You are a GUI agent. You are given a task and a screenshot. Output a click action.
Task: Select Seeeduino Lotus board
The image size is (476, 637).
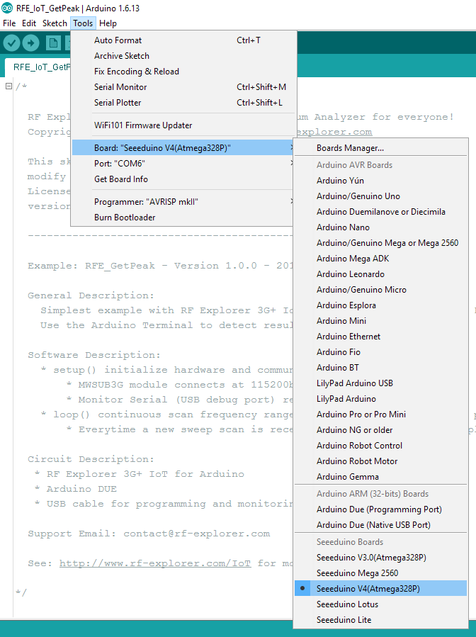point(380,604)
